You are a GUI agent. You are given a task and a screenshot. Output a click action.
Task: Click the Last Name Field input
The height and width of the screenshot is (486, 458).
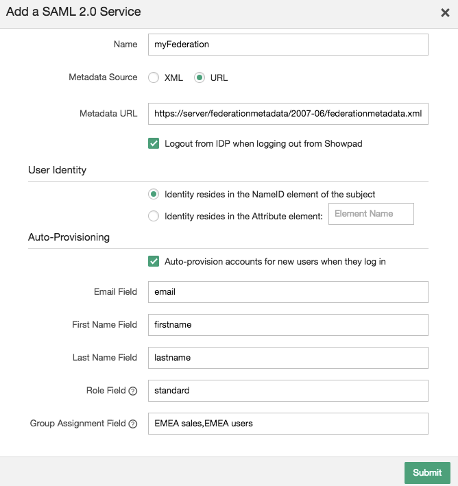[287, 357]
